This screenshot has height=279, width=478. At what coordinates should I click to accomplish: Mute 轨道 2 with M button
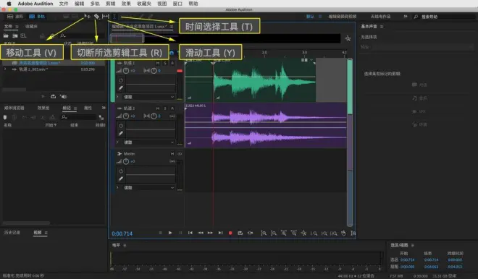(x=158, y=108)
